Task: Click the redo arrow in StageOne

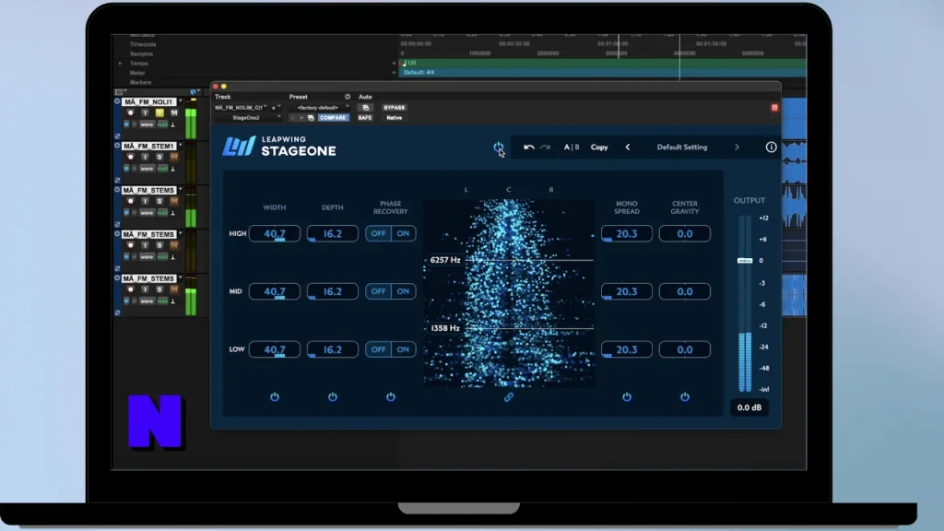Action: point(545,147)
